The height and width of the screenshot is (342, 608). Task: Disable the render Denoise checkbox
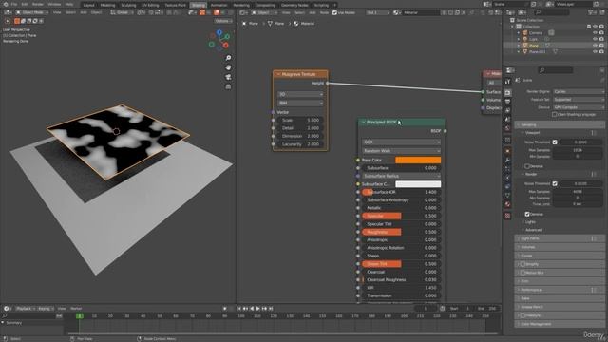coord(527,214)
